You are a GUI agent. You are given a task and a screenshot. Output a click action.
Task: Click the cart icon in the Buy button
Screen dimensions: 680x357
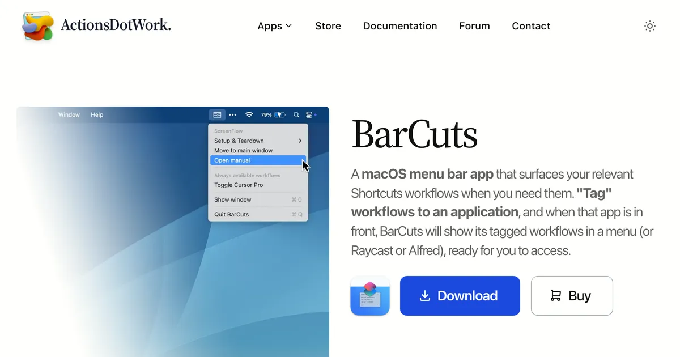click(556, 296)
